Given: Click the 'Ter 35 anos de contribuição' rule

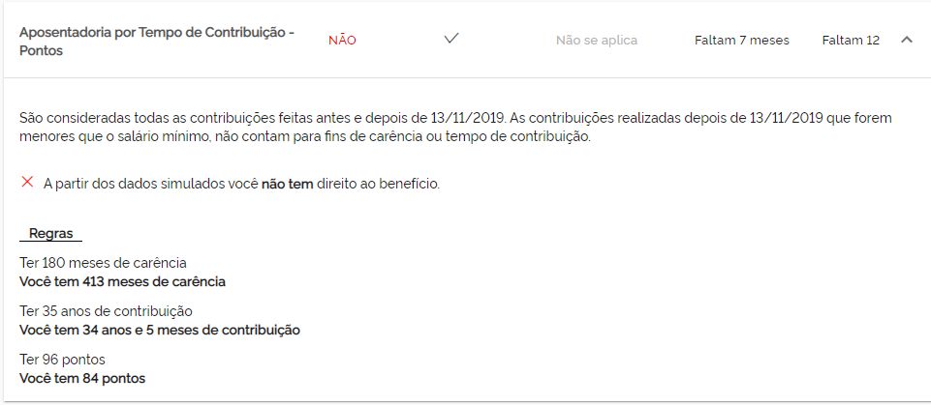Looking at the screenshot, I should tap(106, 311).
